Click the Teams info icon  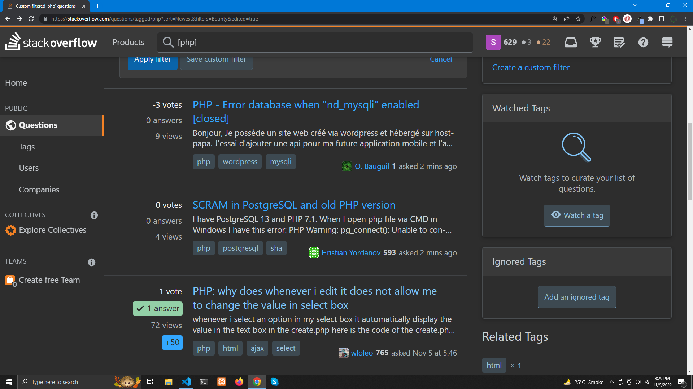tap(92, 262)
